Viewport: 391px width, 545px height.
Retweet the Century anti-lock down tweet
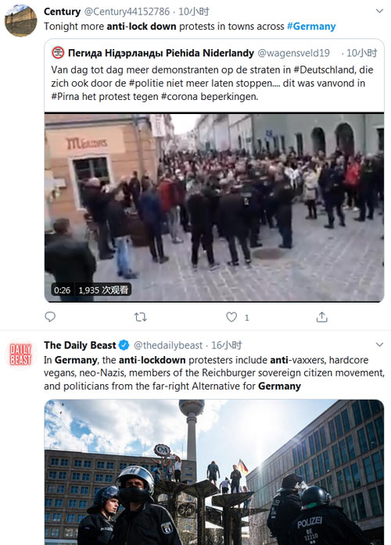click(140, 317)
